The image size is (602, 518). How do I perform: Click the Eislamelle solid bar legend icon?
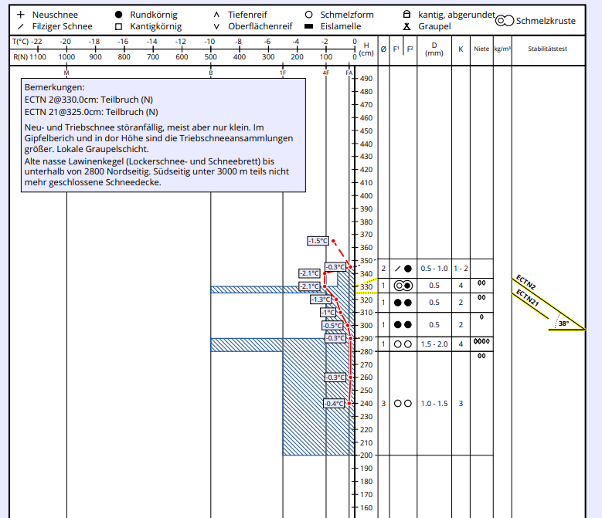click(308, 26)
